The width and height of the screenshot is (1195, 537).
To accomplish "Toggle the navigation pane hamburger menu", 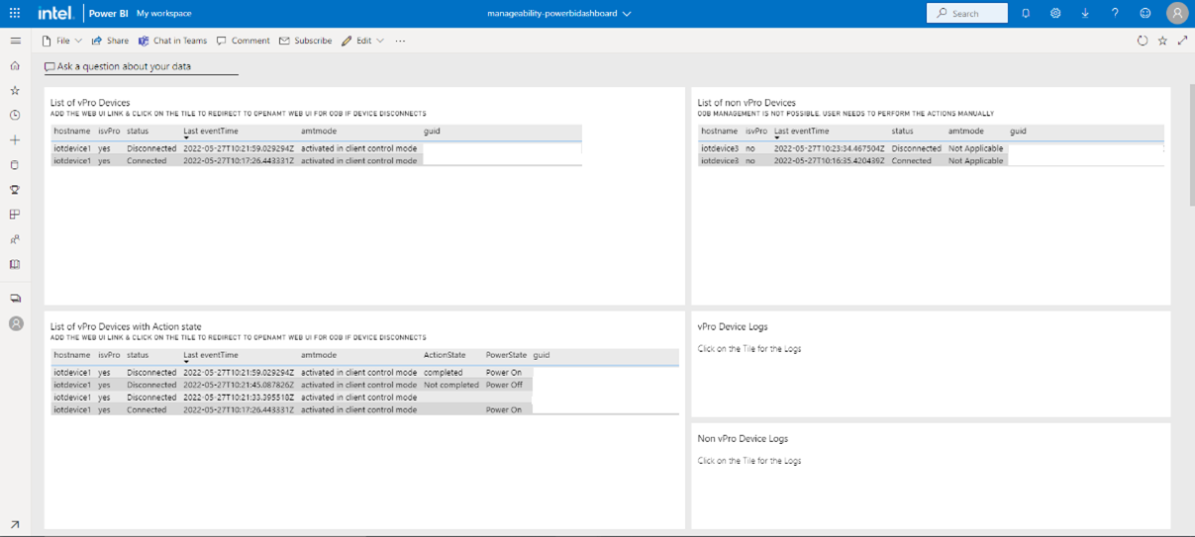I will (15, 41).
